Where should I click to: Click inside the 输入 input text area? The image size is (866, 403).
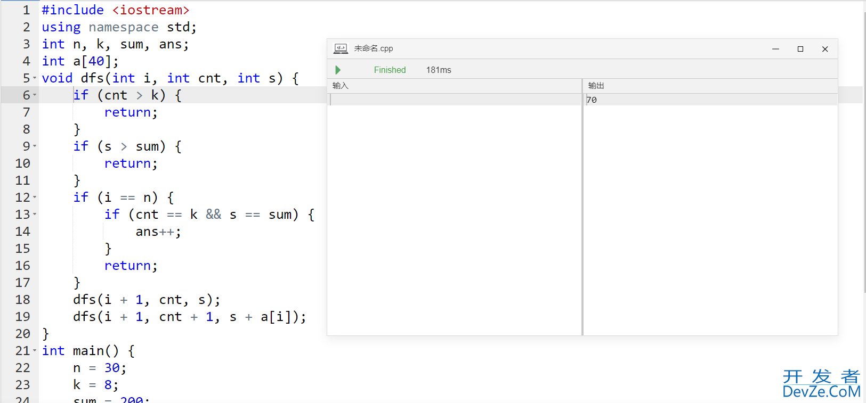(x=455, y=215)
